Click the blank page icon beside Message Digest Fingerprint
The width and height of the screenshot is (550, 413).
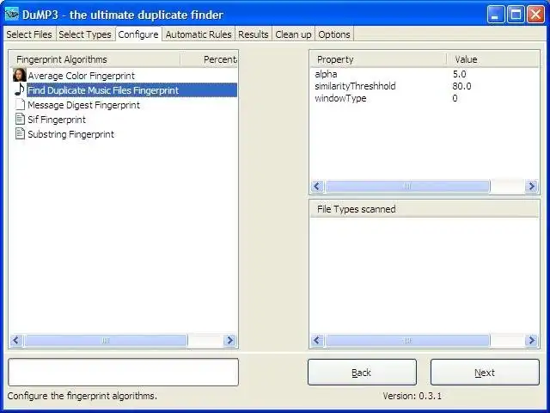[20, 104]
